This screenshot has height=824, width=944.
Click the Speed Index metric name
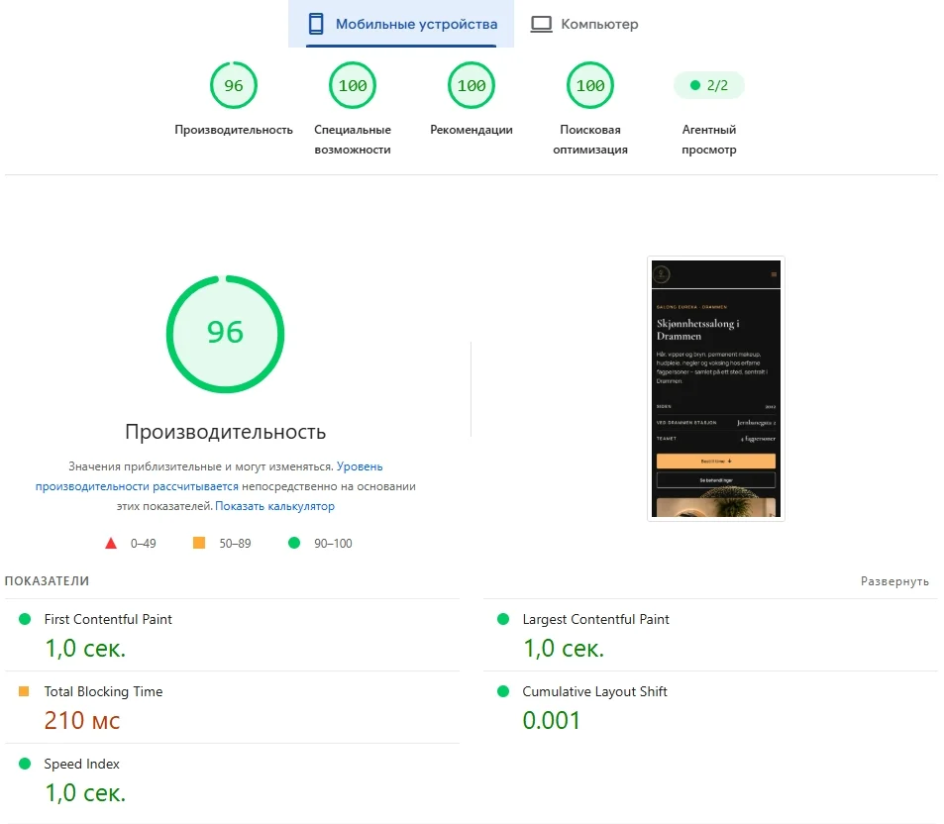pyautogui.click(x=81, y=764)
